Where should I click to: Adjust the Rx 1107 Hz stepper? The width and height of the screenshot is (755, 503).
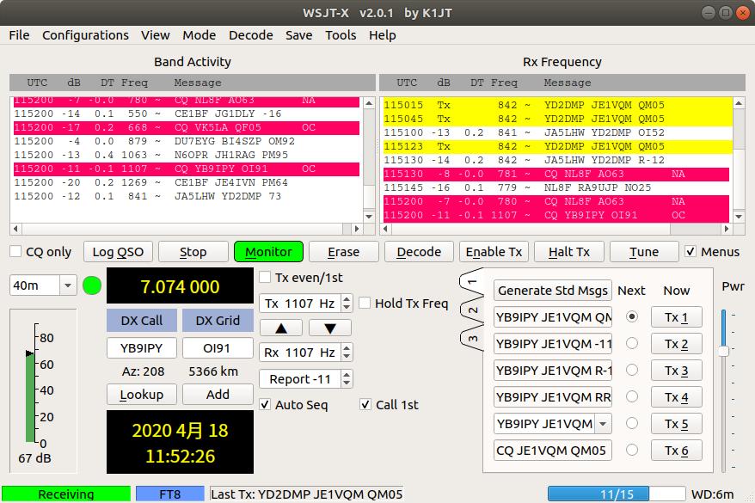tap(347, 353)
